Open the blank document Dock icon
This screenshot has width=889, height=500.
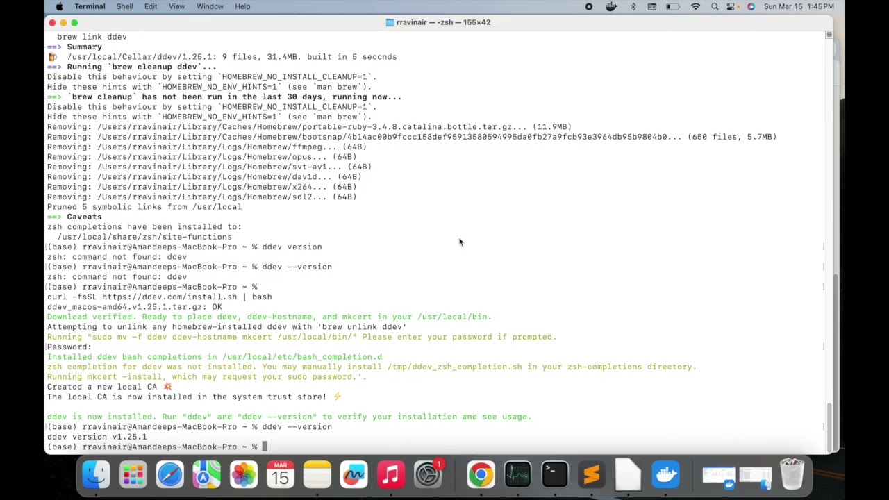coord(628,475)
